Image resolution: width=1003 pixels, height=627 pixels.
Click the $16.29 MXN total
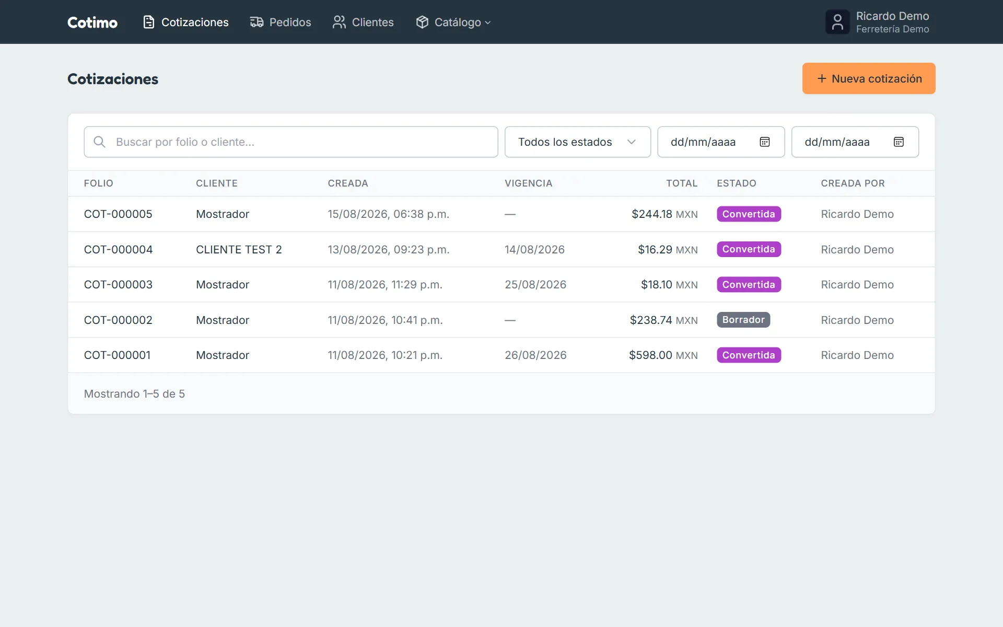668,250
